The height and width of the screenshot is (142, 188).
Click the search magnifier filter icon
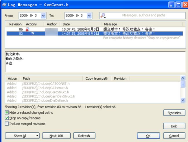tap(103, 15)
